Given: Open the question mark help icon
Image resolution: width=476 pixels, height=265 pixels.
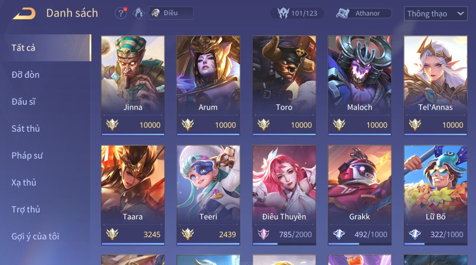Looking at the screenshot, I should (x=121, y=13).
